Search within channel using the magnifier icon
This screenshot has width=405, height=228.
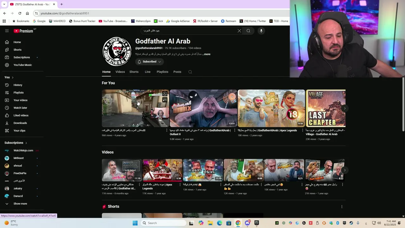(x=190, y=72)
